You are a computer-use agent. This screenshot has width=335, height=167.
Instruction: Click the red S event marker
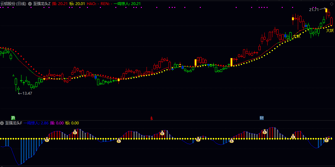click(x=152, y=118)
